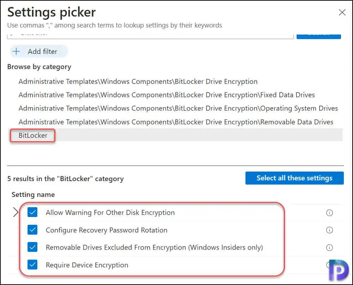Screen dimensions: 353x285
Task: Click the Setting name column header
Action: coord(33,194)
